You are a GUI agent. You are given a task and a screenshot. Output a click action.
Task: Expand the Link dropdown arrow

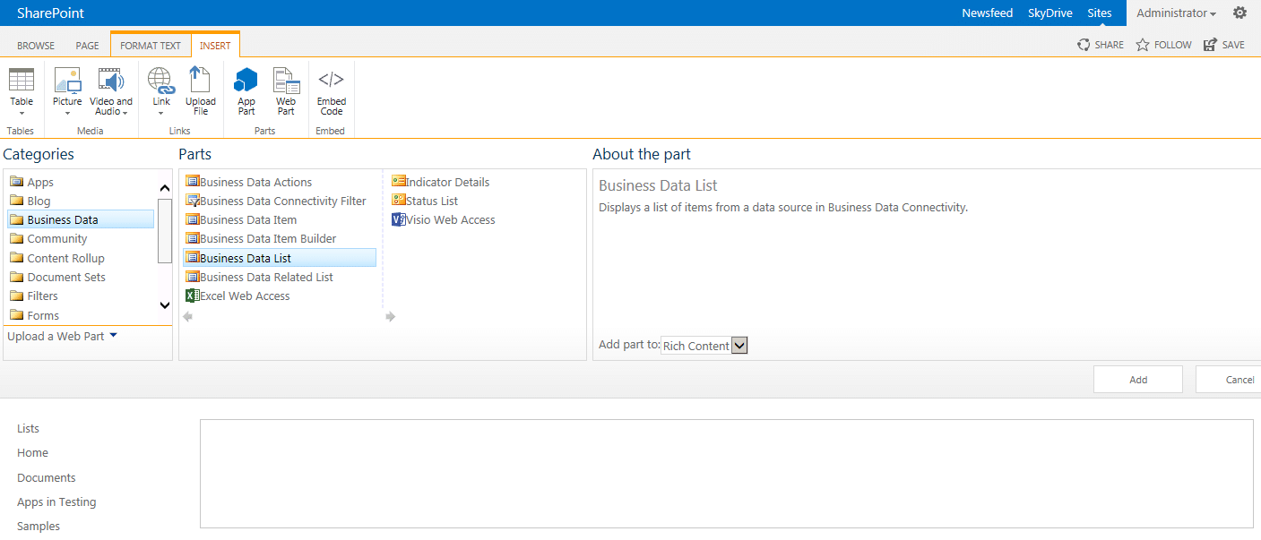coord(161,113)
